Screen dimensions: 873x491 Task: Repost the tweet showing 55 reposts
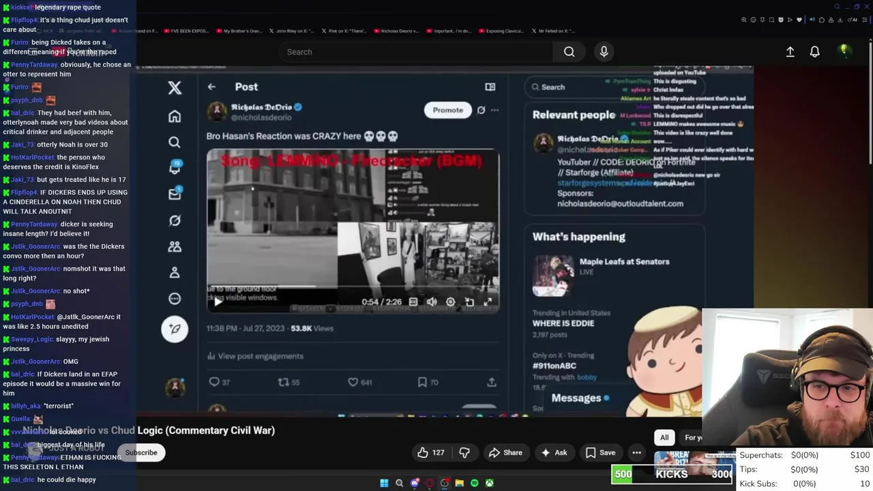(x=289, y=382)
